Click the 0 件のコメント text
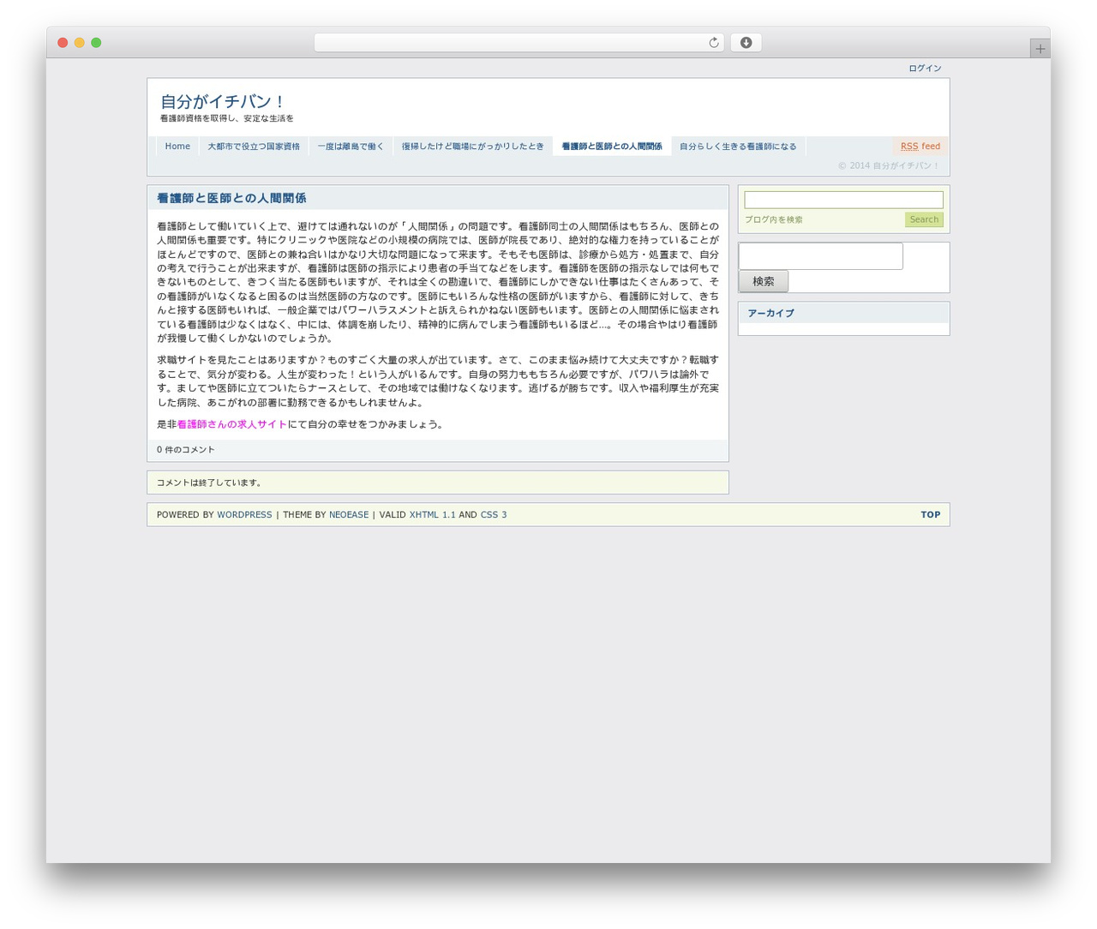 coord(186,450)
